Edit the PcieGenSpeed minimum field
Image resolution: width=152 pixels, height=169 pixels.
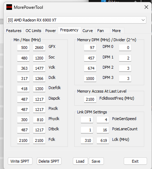tap(87, 120)
